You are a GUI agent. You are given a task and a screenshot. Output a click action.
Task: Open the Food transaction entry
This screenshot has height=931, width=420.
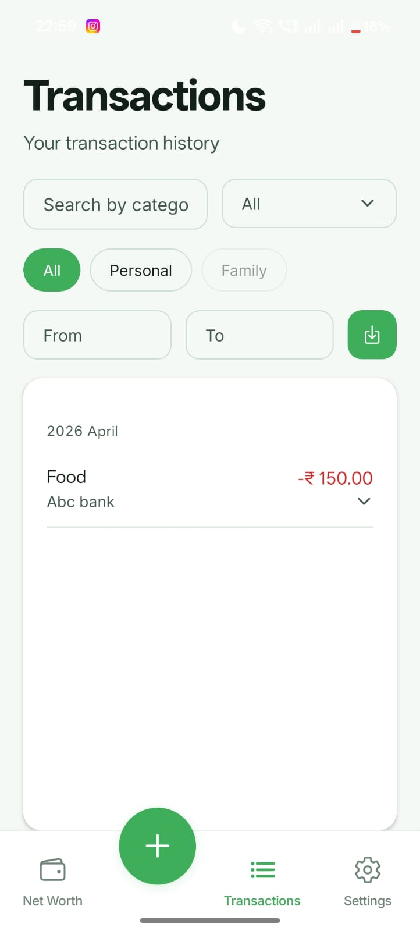click(x=66, y=477)
